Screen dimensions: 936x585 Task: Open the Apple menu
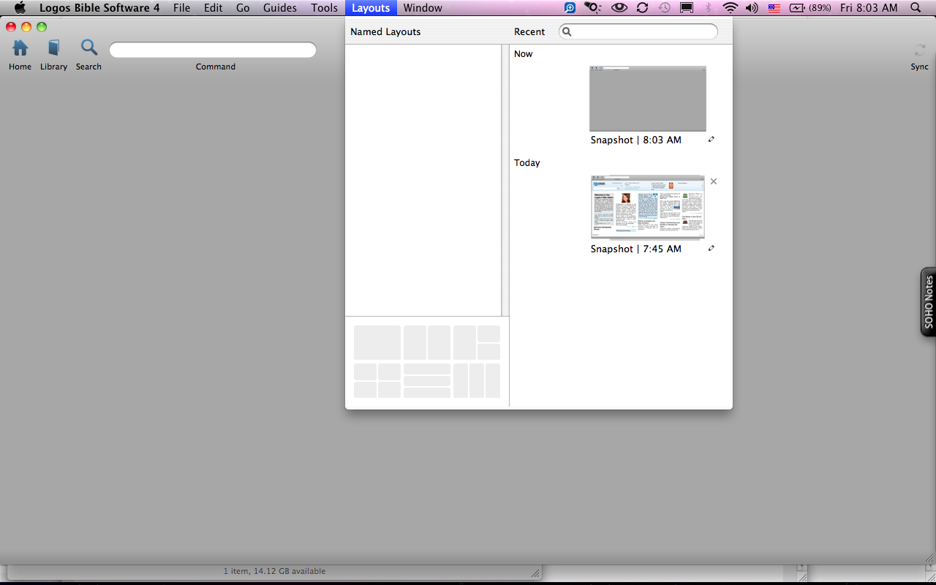coord(20,8)
